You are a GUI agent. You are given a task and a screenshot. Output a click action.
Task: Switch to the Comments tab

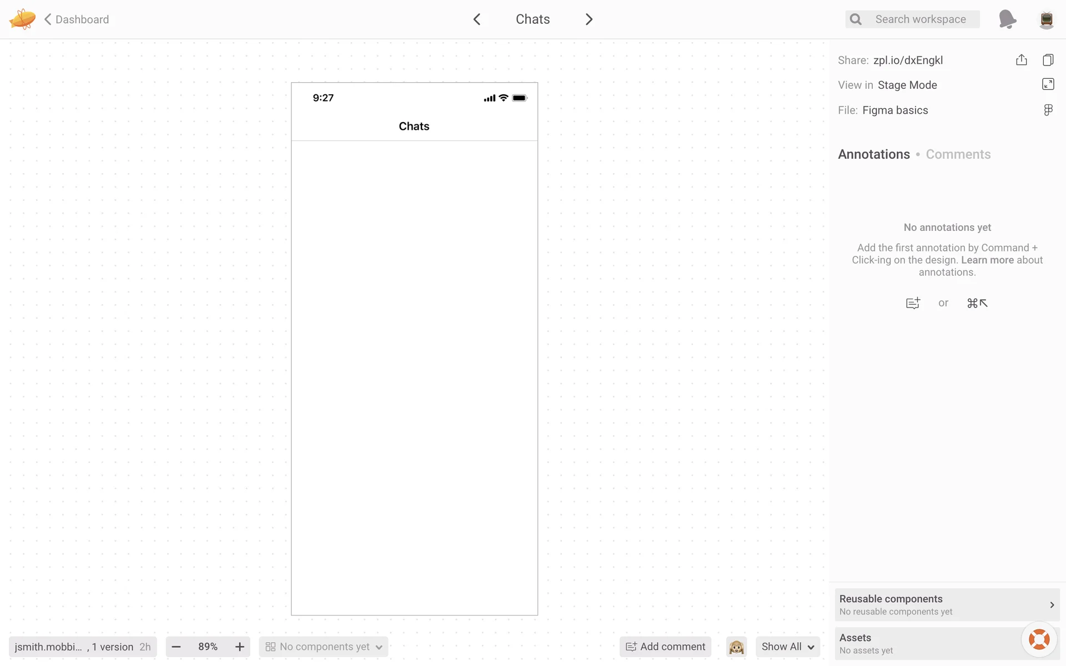tap(958, 154)
